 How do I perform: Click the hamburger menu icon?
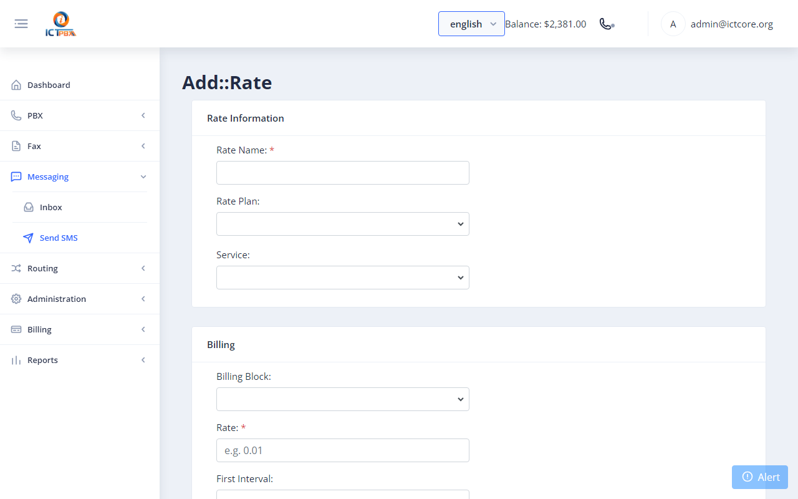(21, 24)
